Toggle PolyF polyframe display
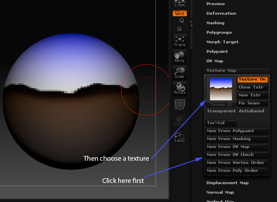 point(180,104)
